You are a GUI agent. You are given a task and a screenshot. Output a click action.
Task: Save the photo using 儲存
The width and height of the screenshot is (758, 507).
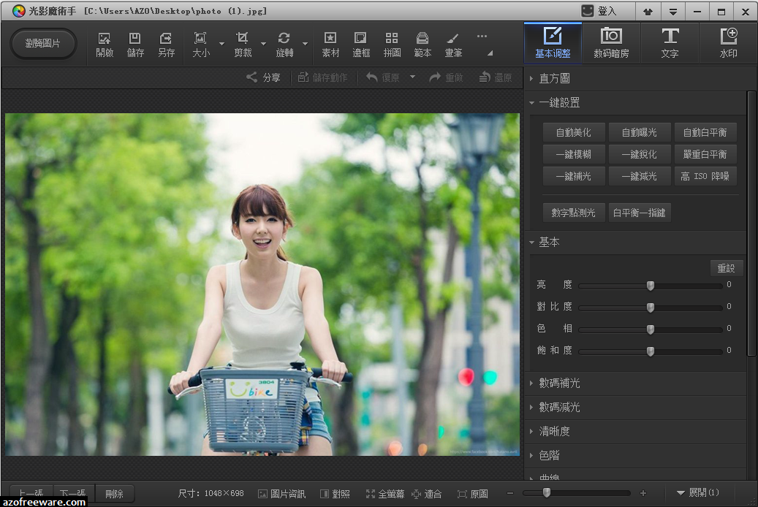pyautogui.click(x=134, y=42)
